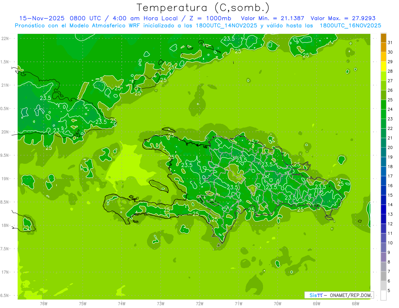Click the "71W" longitude axis label
The height and width of the screenshot is (308, 399).
pos(238,303)
